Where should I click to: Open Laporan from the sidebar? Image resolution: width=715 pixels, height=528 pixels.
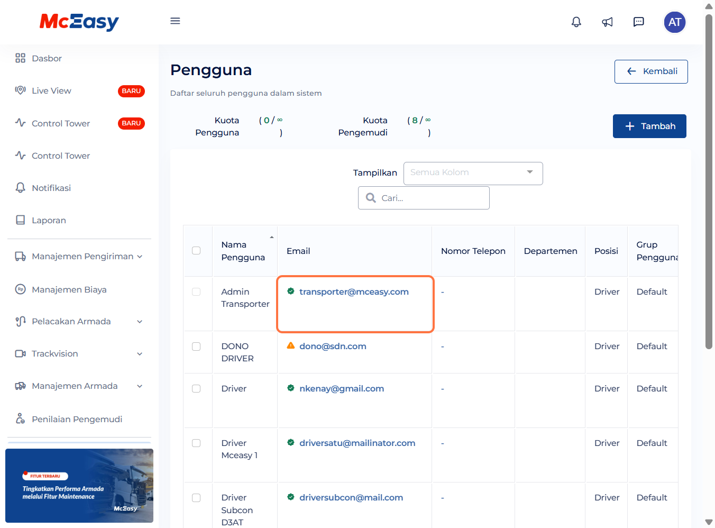(x=49, y=221)
